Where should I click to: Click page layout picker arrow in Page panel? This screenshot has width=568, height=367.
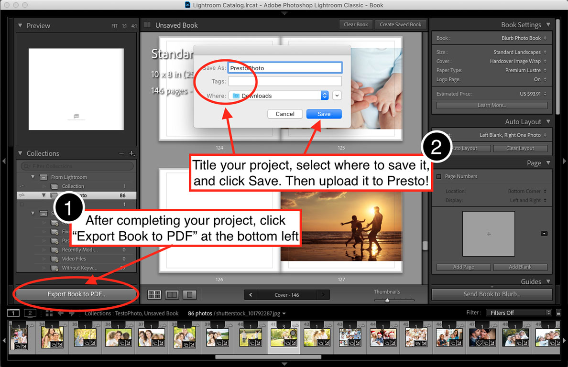point(544,234)
